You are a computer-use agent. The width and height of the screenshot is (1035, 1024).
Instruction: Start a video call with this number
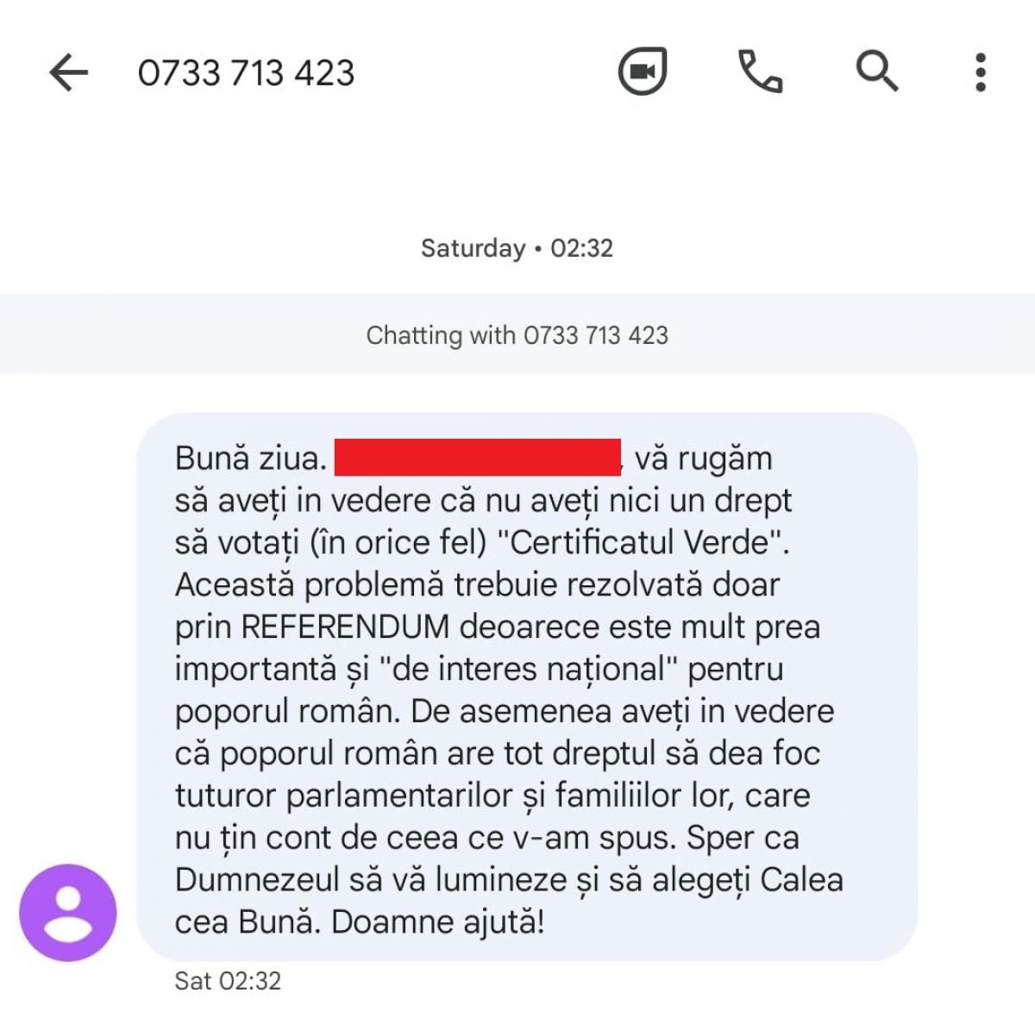point(643,71)
